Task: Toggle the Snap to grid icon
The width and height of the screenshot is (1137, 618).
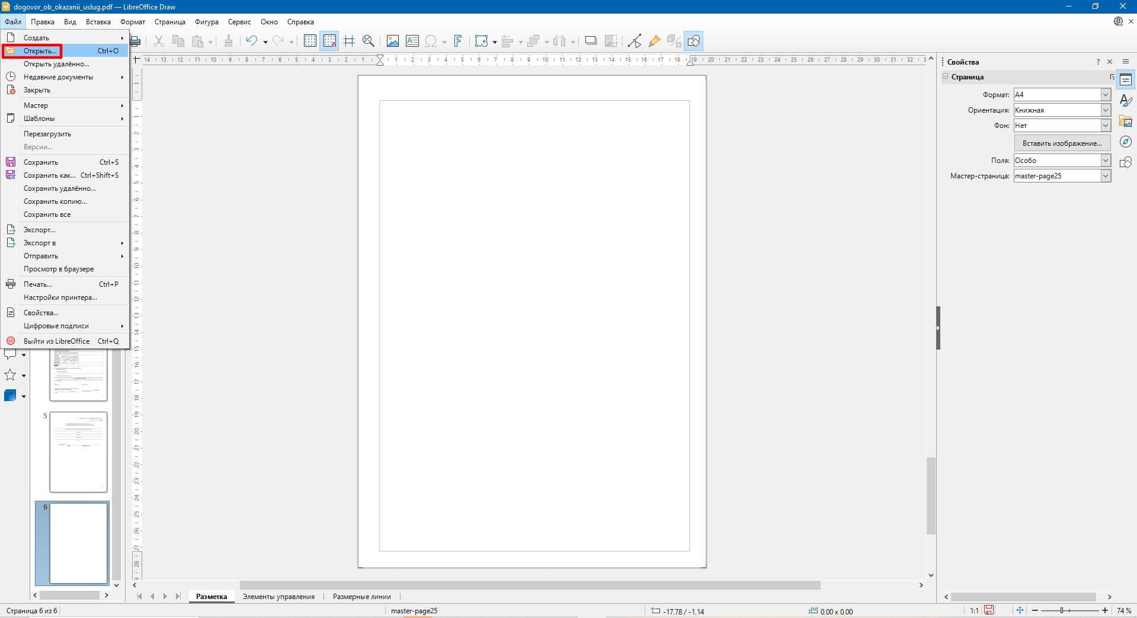Action: click(329, 41)
